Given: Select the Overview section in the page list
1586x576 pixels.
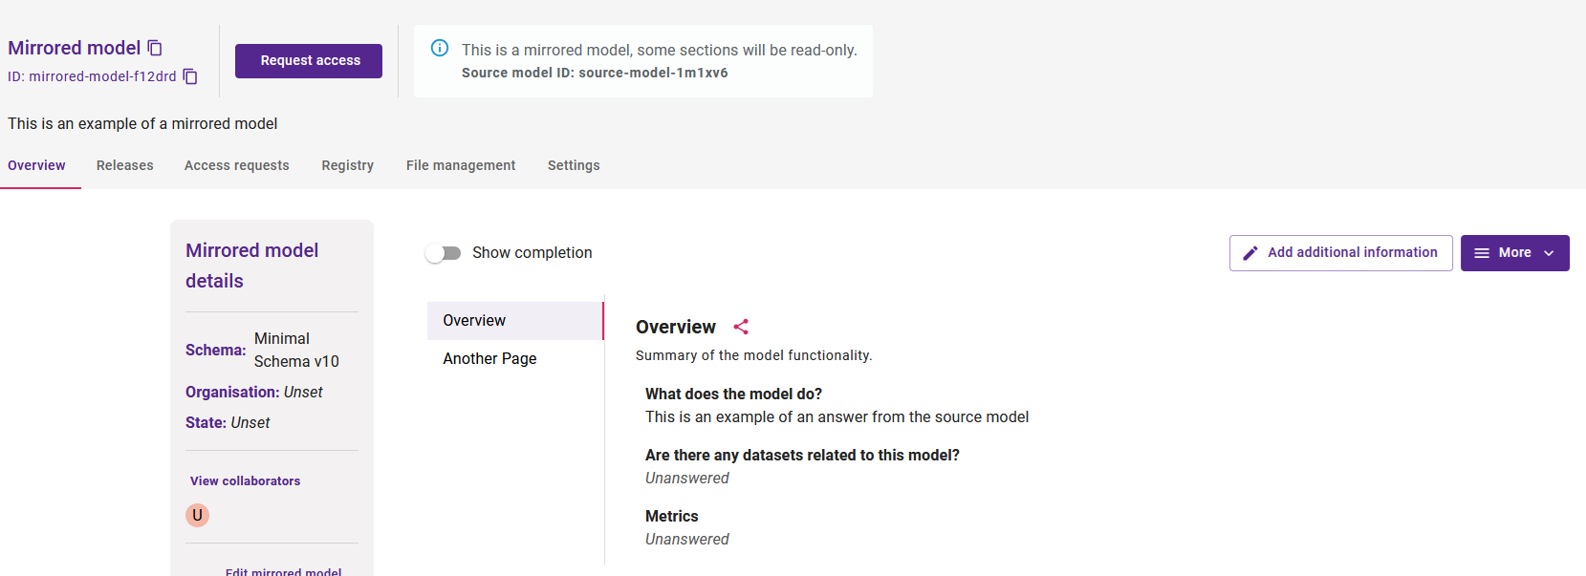Looking at the screenshot, I should (515, 321).
